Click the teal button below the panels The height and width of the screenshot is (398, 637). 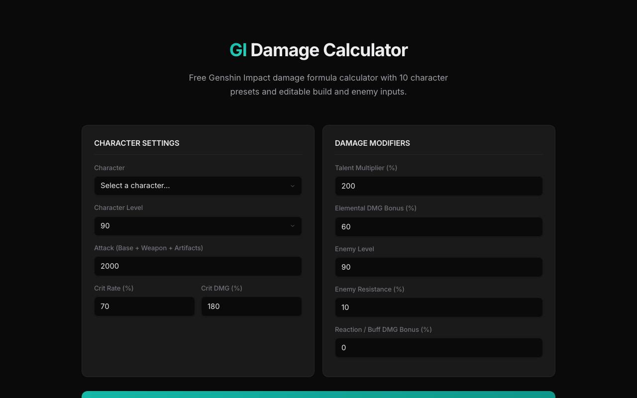(318, 395)
